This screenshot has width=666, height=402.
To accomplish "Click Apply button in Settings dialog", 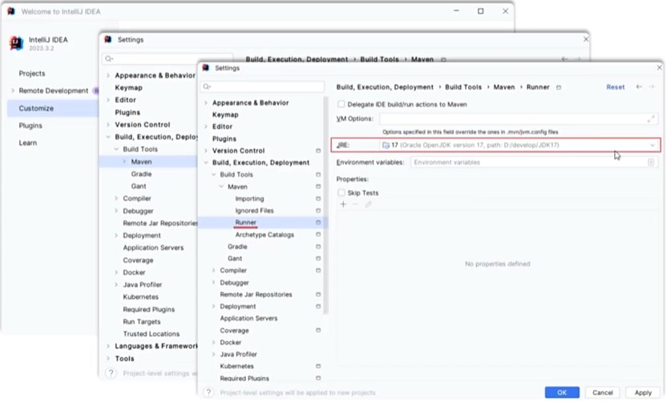I will point(643,392).
